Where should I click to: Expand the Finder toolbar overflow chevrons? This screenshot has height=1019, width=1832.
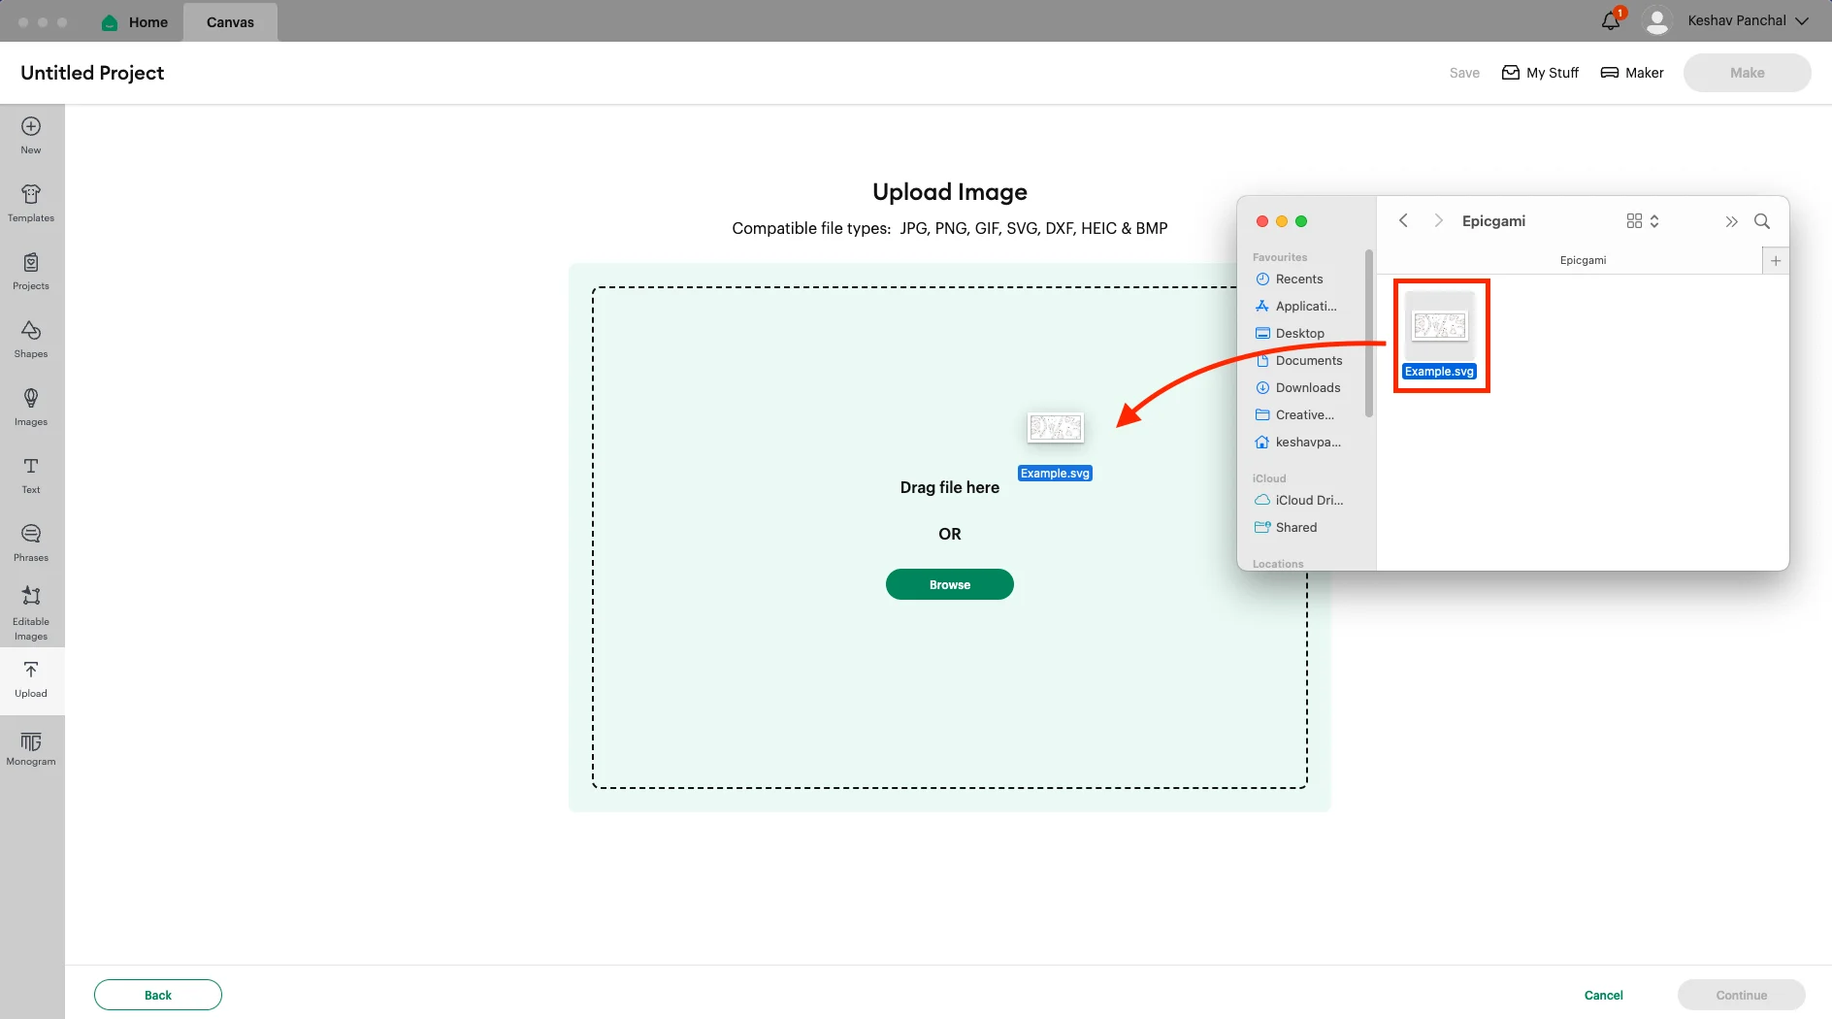click(x=1731, y=221)
